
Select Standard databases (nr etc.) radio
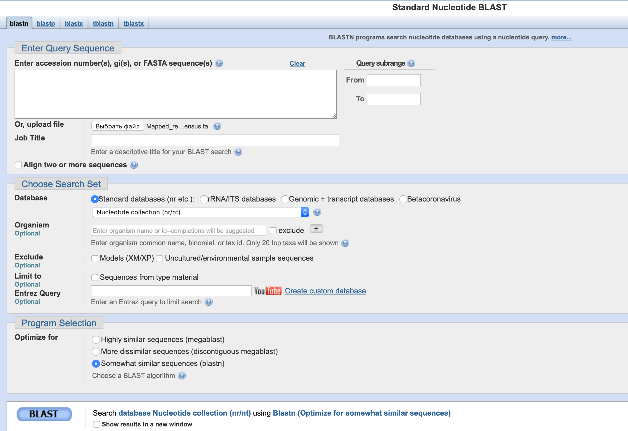point(95,199)
